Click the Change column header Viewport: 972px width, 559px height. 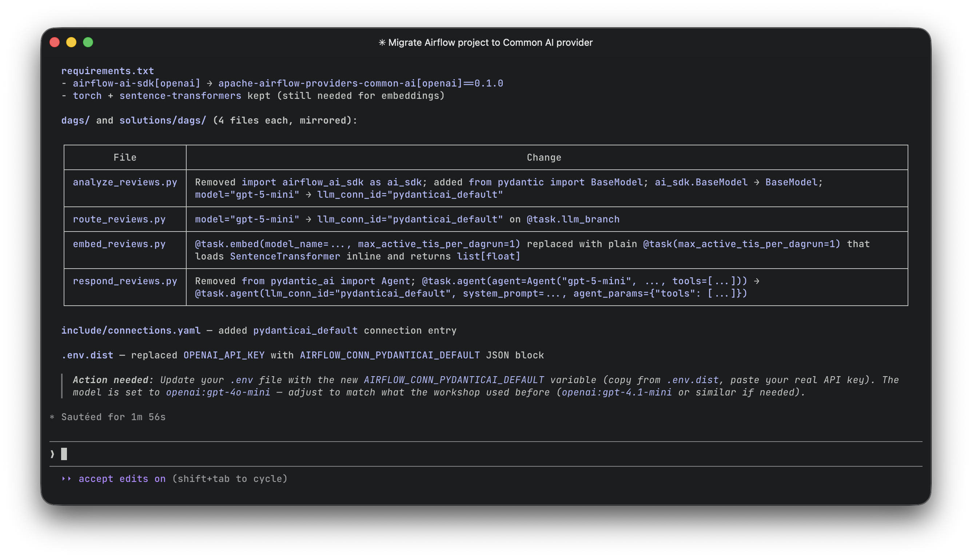tap(543, 158)
